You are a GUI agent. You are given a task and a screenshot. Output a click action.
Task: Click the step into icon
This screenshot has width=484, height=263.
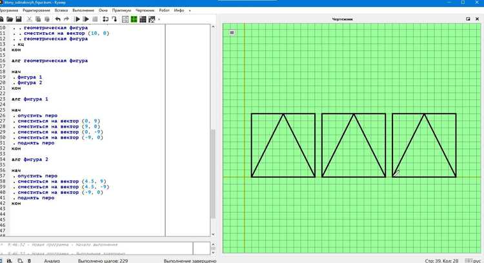click(x=114, y=19)
